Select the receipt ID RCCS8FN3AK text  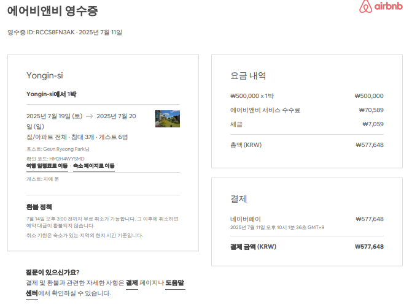coord(55,32)
